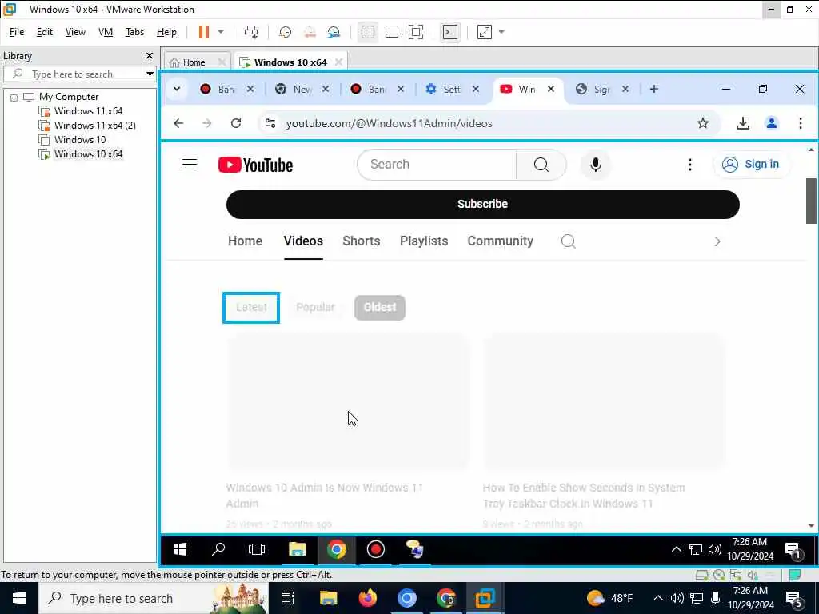Open the power options dropdown beside the pause button
Image resolution: width=819 pixels, height=614 pixels.
point(221,32)
